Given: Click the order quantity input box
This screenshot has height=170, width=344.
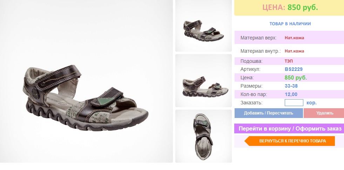Looking at the screenshot, I should (x=294, y=103).
